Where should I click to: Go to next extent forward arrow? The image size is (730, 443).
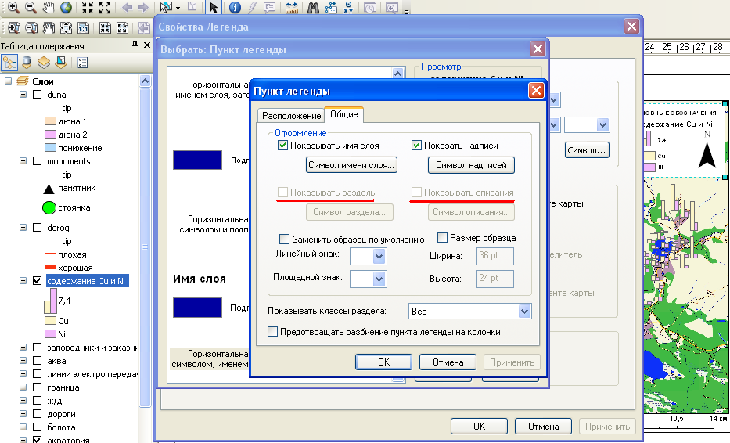[x=143, y=8]
